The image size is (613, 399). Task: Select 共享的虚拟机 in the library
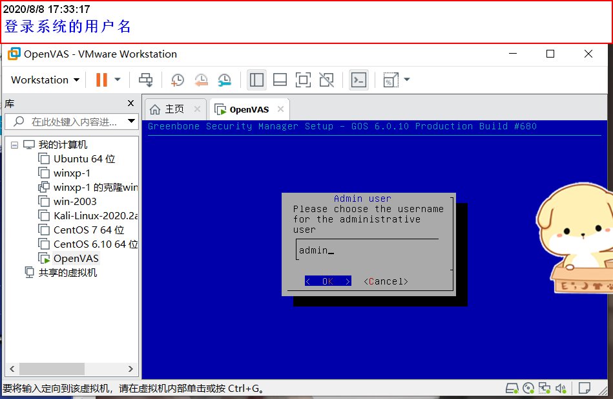click(x=68, y=272)
